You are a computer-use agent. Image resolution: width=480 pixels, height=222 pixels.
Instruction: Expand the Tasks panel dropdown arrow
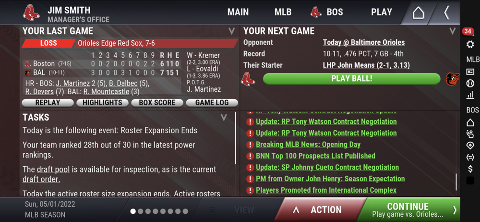[x=224, y=117]
